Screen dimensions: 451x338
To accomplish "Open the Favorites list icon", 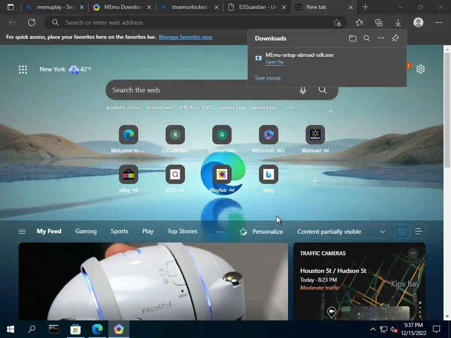I will coord(359,22).
